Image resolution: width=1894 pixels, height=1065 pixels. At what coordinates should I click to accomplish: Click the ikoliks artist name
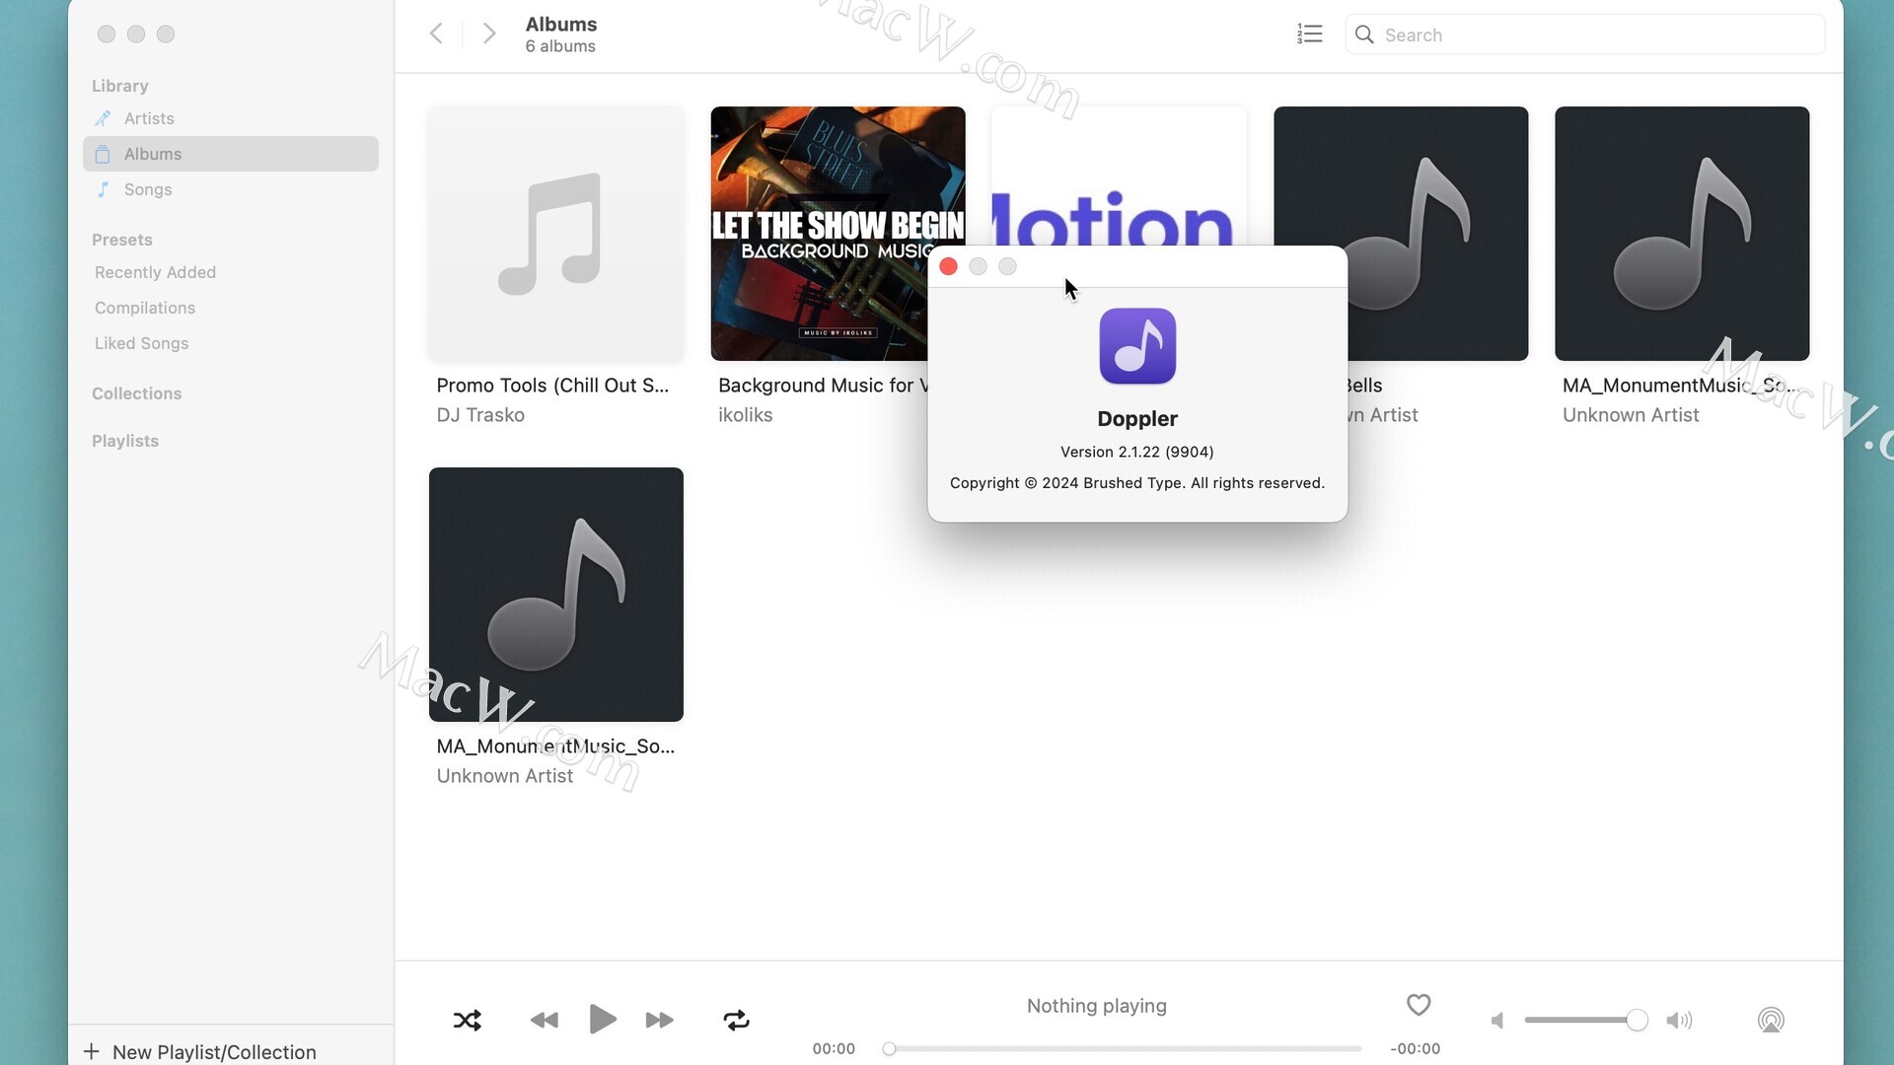[x=745, y=415]
